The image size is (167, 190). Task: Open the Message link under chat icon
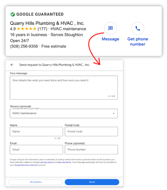click(110, 39)
